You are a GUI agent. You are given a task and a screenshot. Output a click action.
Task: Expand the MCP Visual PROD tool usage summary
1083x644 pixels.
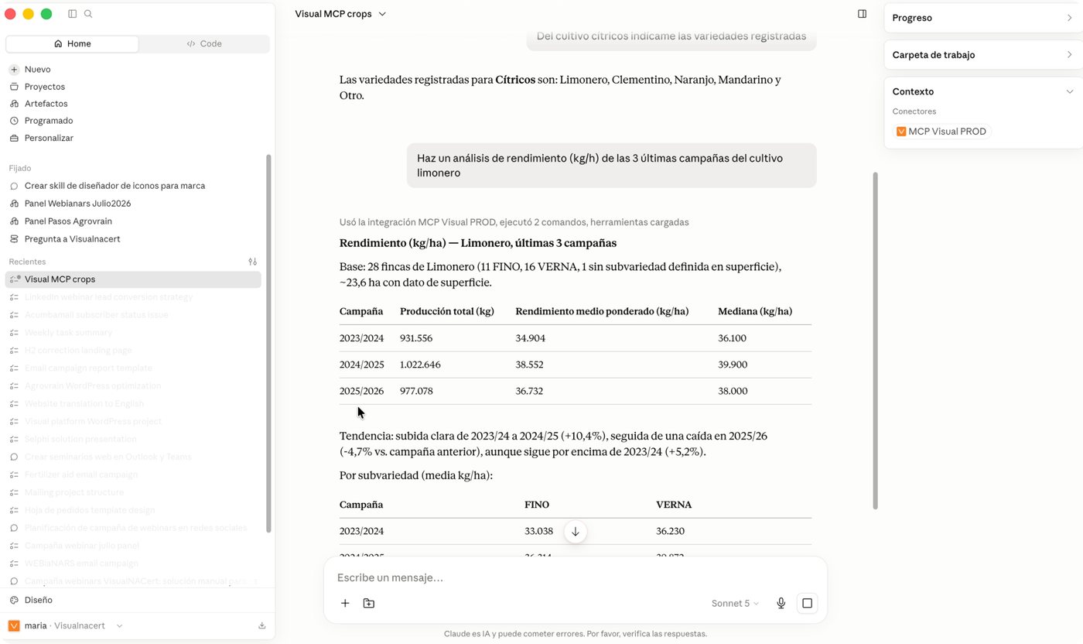[x=514, y=222]
